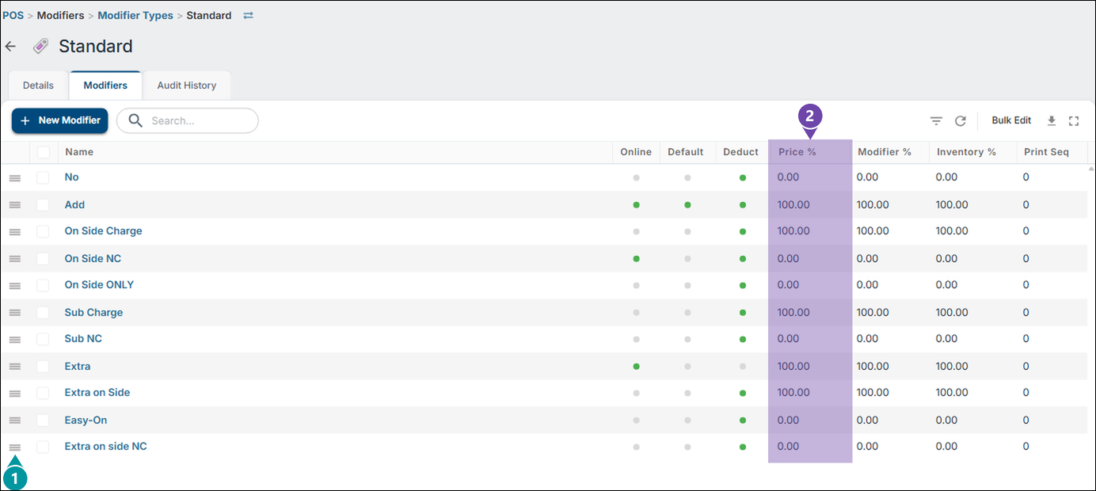Click the drag handle for the No row

15,178
